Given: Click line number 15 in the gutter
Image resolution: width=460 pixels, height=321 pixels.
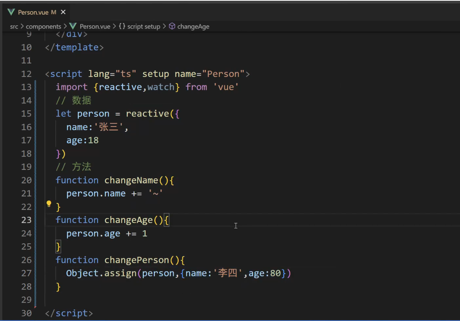Looking at the screenshot, I should pyautogui.click(x=27, y=114).
